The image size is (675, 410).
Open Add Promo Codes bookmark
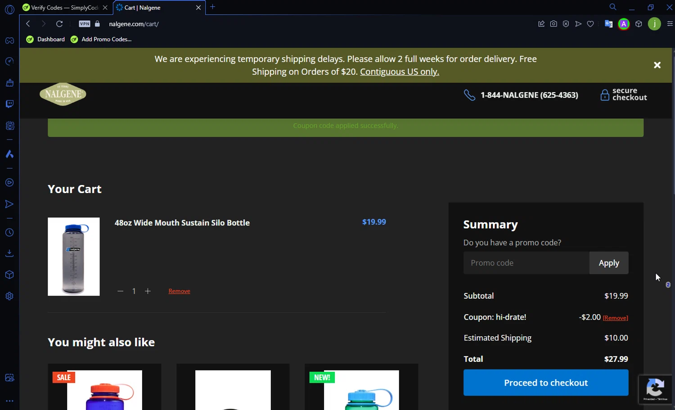(x=101, y=39)
